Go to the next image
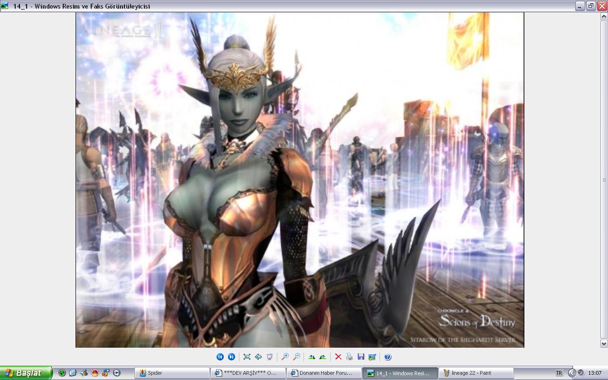 coord(231,357)
